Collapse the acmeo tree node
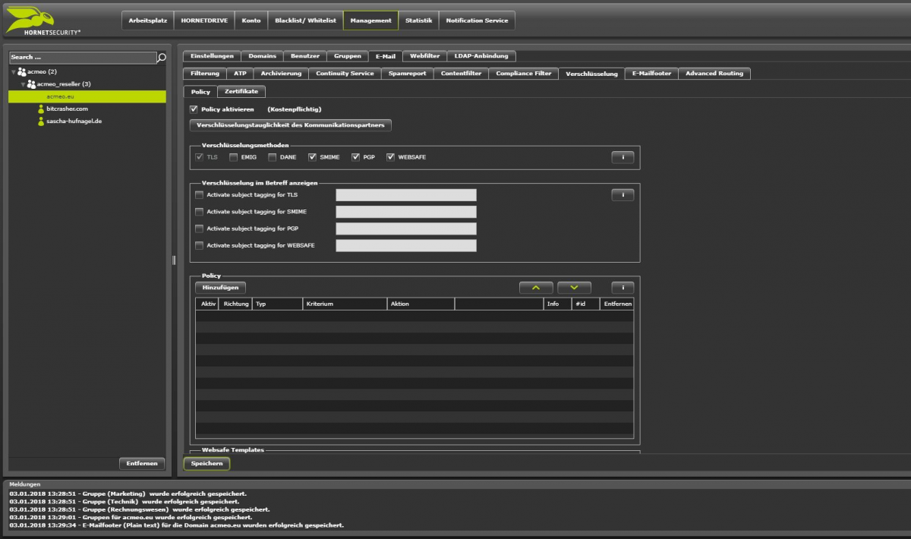Viewport: 911px width, 539px height. point(13,71)
